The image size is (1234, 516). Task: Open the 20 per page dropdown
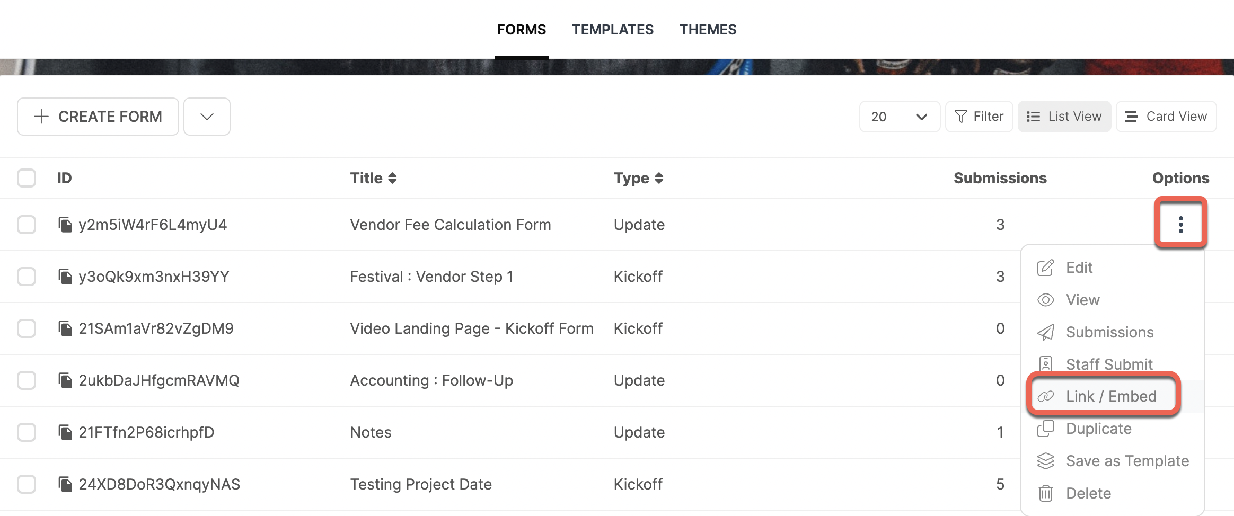click(899, 117)
